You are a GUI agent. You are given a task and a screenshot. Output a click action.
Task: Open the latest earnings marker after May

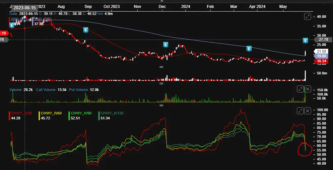(x=305, y=41)
